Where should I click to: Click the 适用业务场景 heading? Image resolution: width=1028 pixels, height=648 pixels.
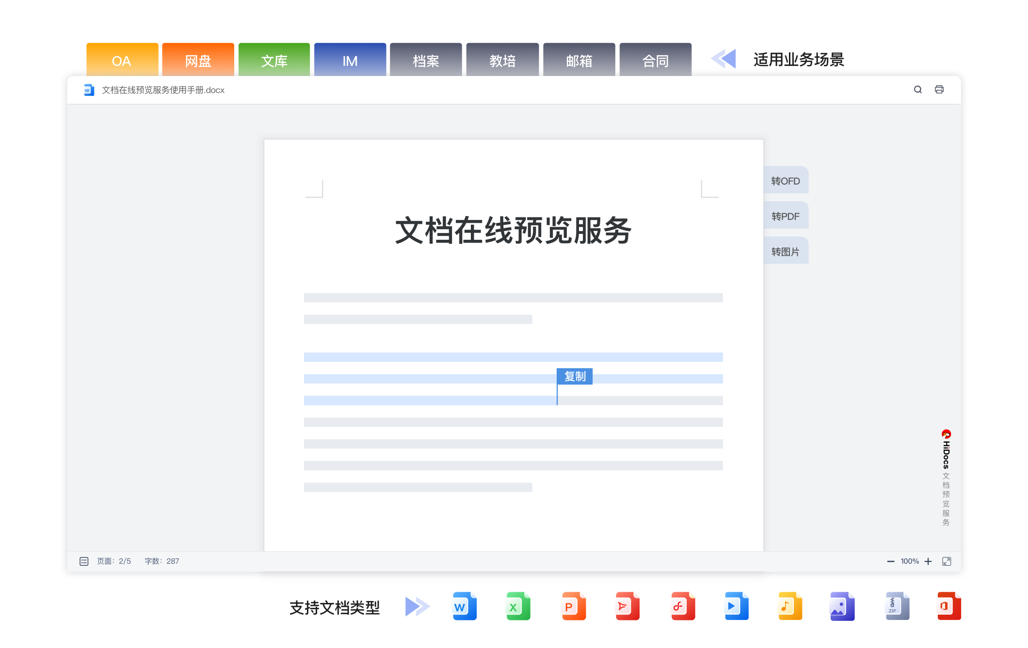(x=799, y=60)
